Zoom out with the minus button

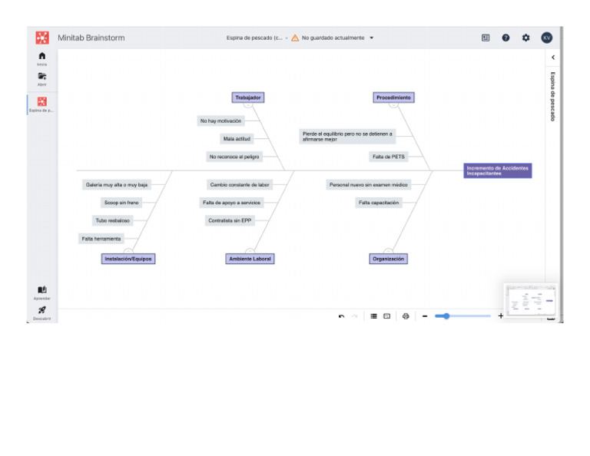(425, 316)
